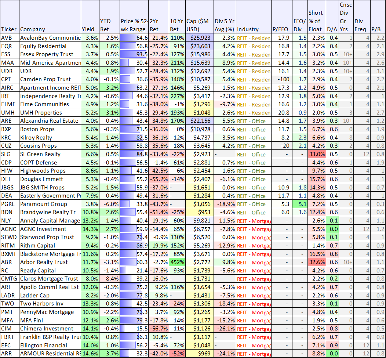386x358 pixels.
Task: Select the AGNC Investment cell
Action: 50,229
